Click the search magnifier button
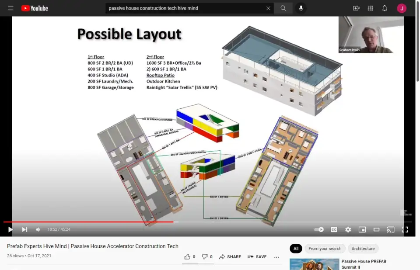 coord(283,8)
